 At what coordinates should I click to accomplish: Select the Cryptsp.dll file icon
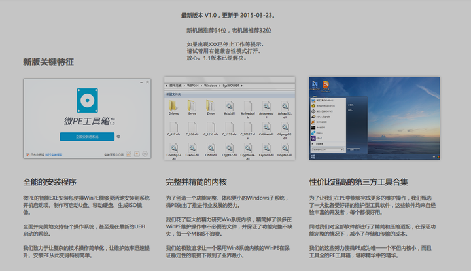click(285, 148)
